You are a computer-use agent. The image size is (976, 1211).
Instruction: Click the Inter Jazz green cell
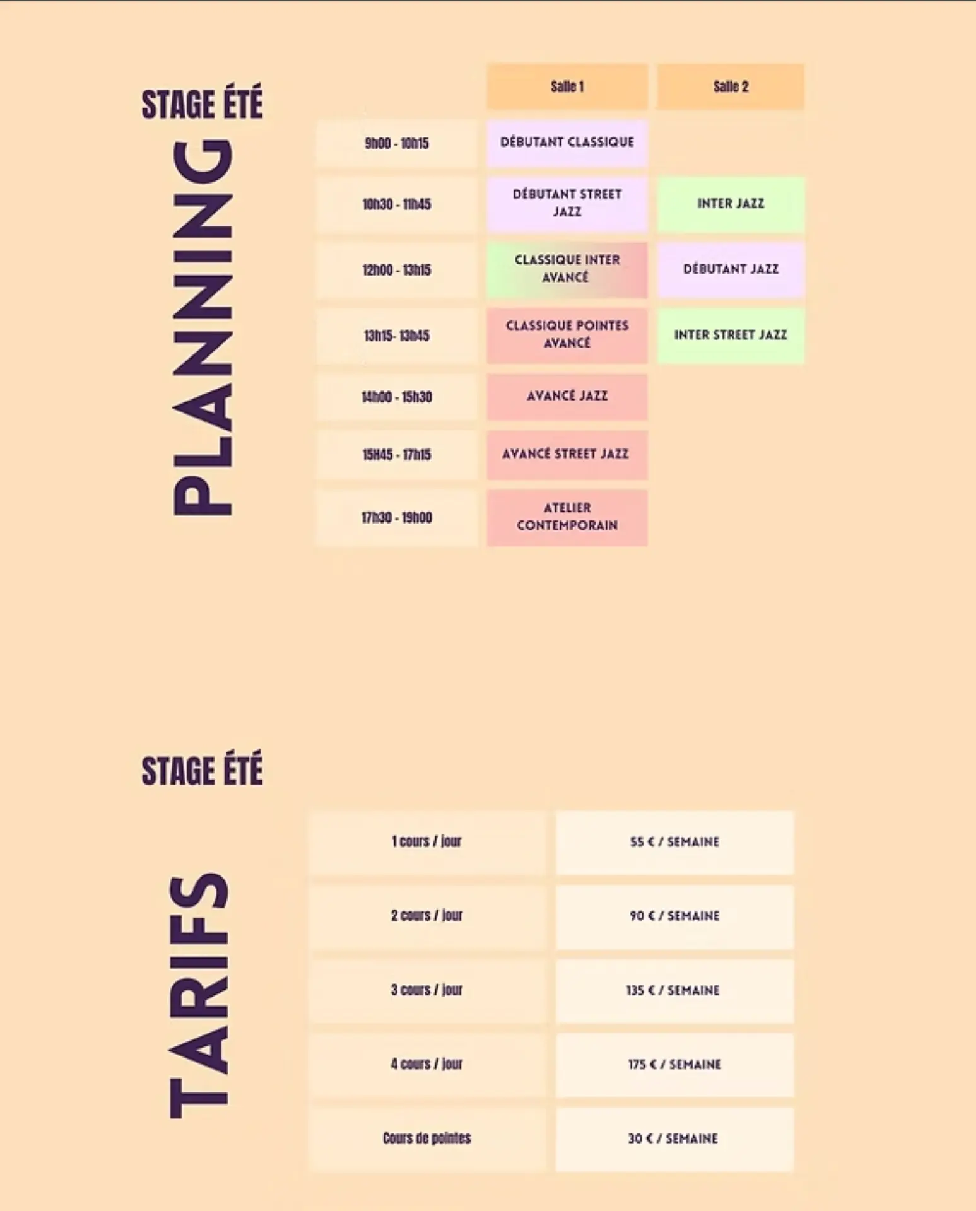point(731,204)
